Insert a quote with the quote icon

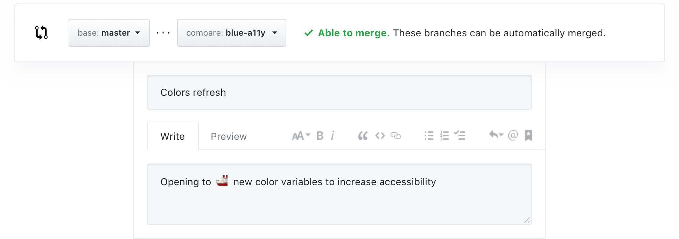click(x=363, y=136)
